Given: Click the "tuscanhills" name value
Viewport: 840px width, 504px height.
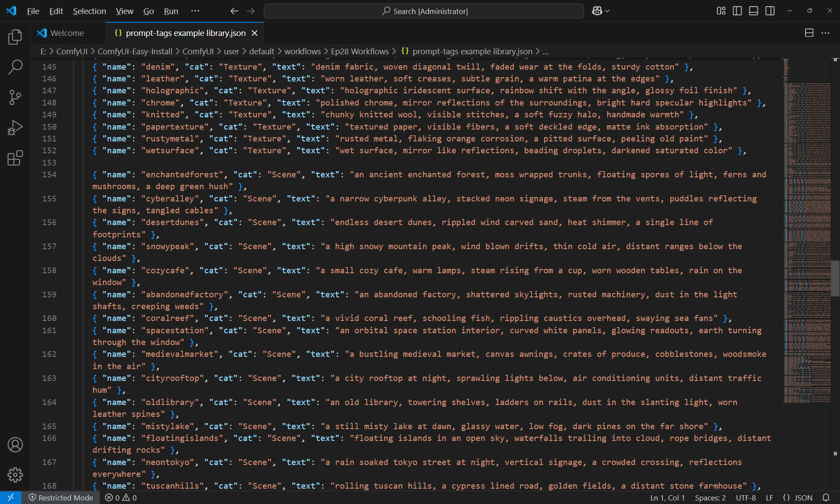Looking at the screenshot, I should pyautogui.click(x=172, y=486).
